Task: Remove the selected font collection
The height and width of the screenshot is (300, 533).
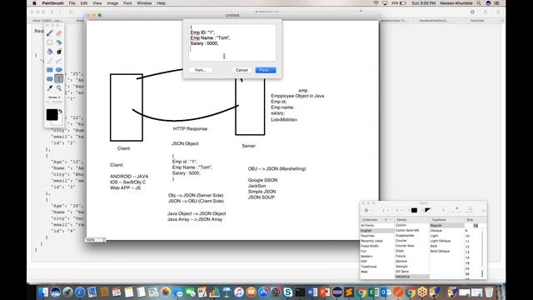Action: (x=391, y=220)
